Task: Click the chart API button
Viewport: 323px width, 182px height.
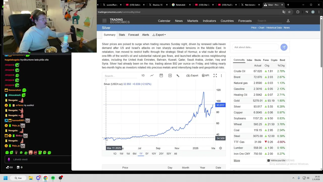Action: click(x=205, y=76)
